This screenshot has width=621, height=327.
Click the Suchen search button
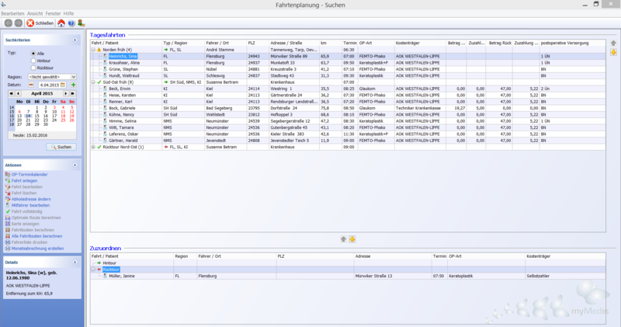tap(61, 147)
